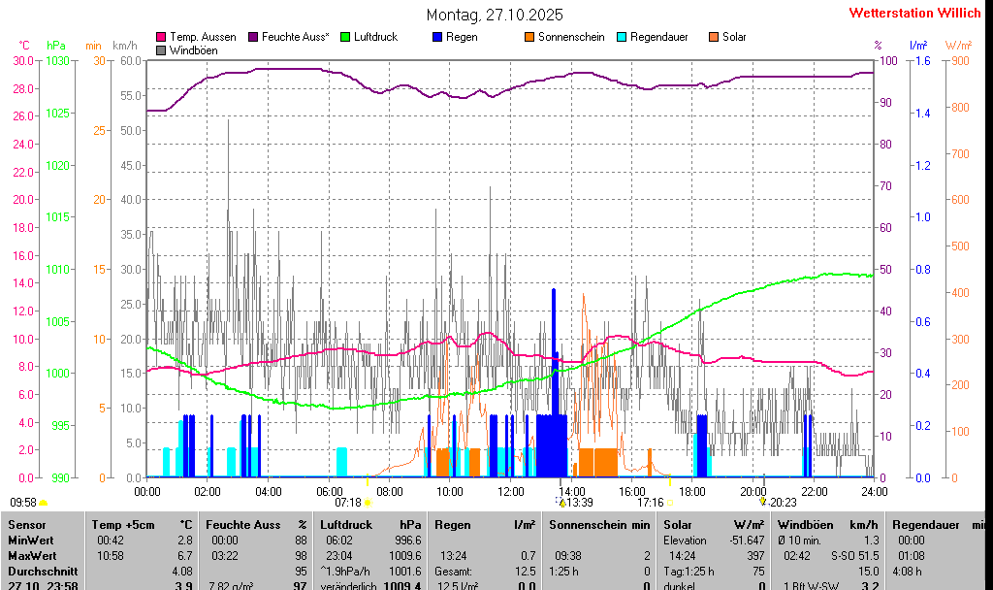The image size is (993, 590).
Task: Click the green Luftdruck legend square
Action: point(344,37)
